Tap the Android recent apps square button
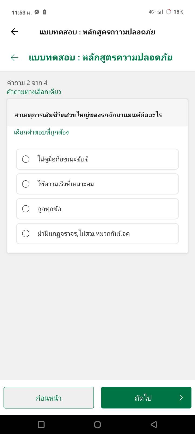Screen dimensions: 195x434 41,425
